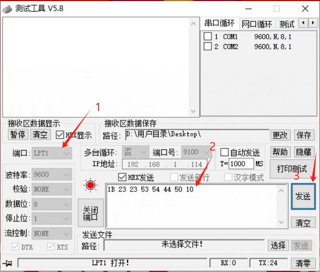
Task: Open 帮助 help button
Action: click(x=281, y=152)
